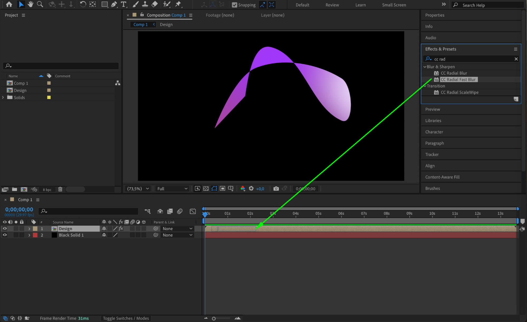
Task: Select the Horizontal Type tool
Action: tap(123, 4)
